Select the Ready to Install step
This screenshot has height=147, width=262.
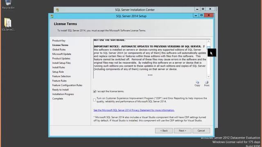[x=60, y=90]
